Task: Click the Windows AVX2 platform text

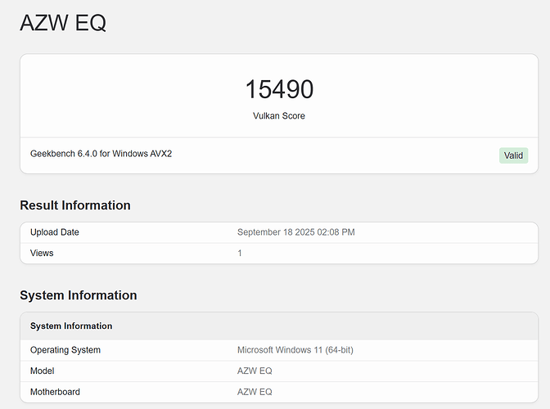Action: click(x=142, y=154)
